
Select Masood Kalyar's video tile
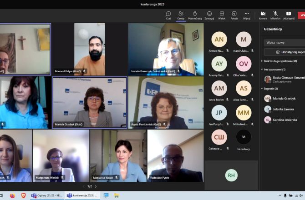(89, 49)
